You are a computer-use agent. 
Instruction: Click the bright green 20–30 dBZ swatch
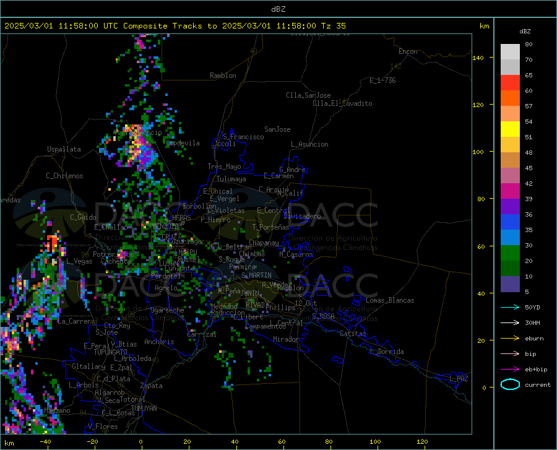click(x=510, y=253)
